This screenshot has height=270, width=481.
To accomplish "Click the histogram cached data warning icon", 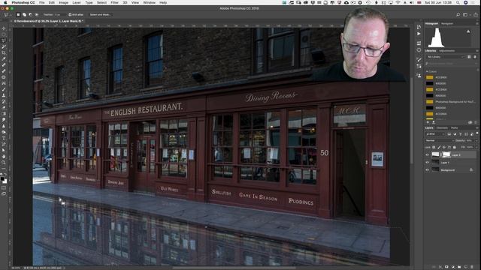I will (468, 31).
